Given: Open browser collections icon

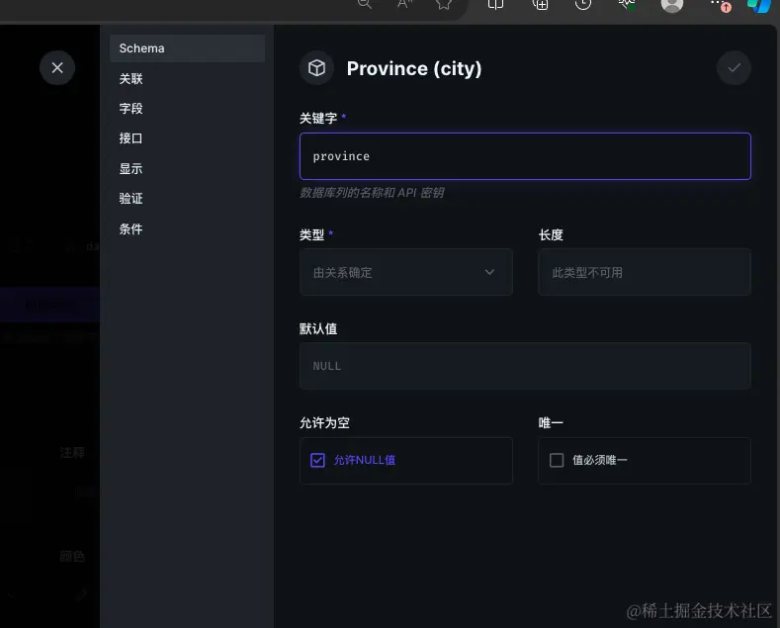Looking at the screenshot, I should pos(540,5).
